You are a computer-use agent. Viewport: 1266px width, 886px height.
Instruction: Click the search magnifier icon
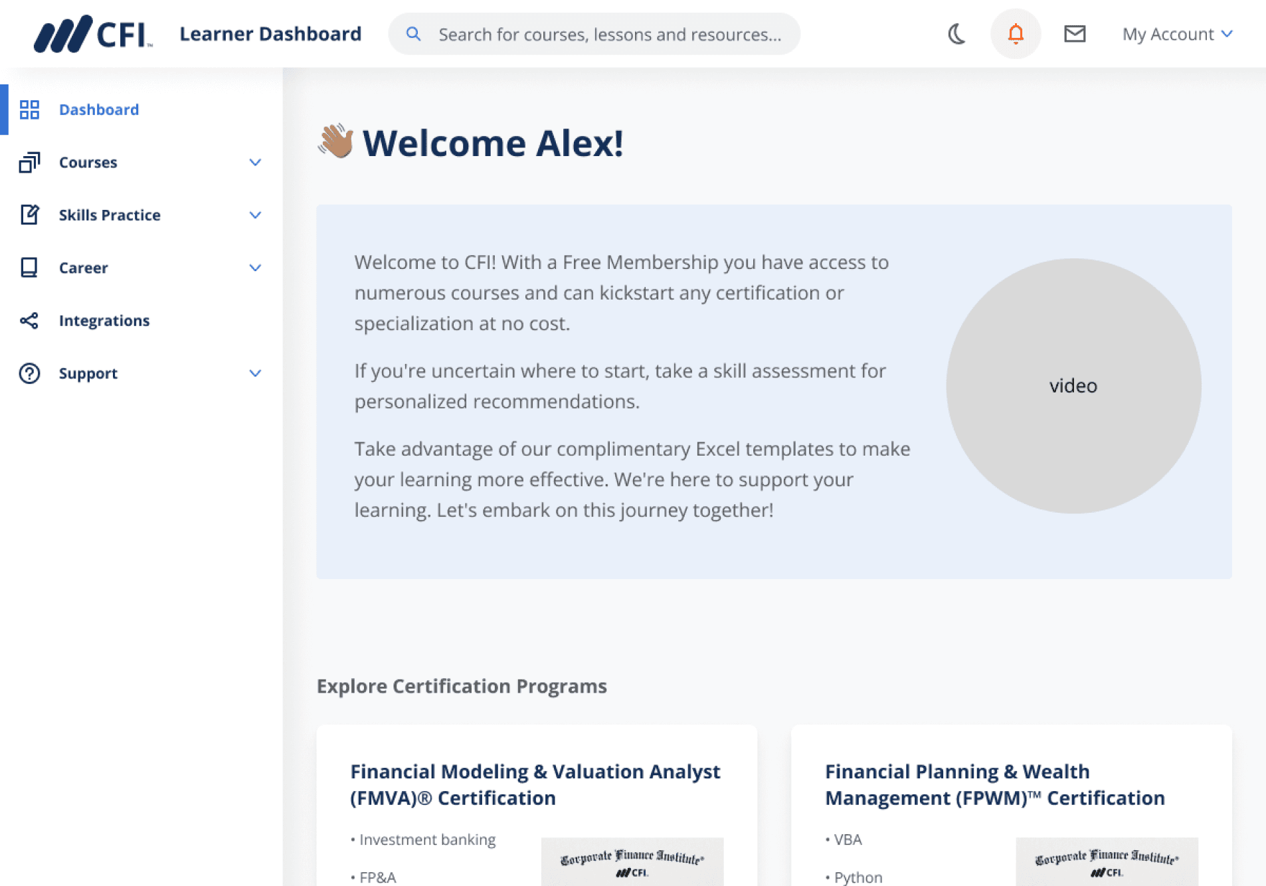click(x=413, y=34)
